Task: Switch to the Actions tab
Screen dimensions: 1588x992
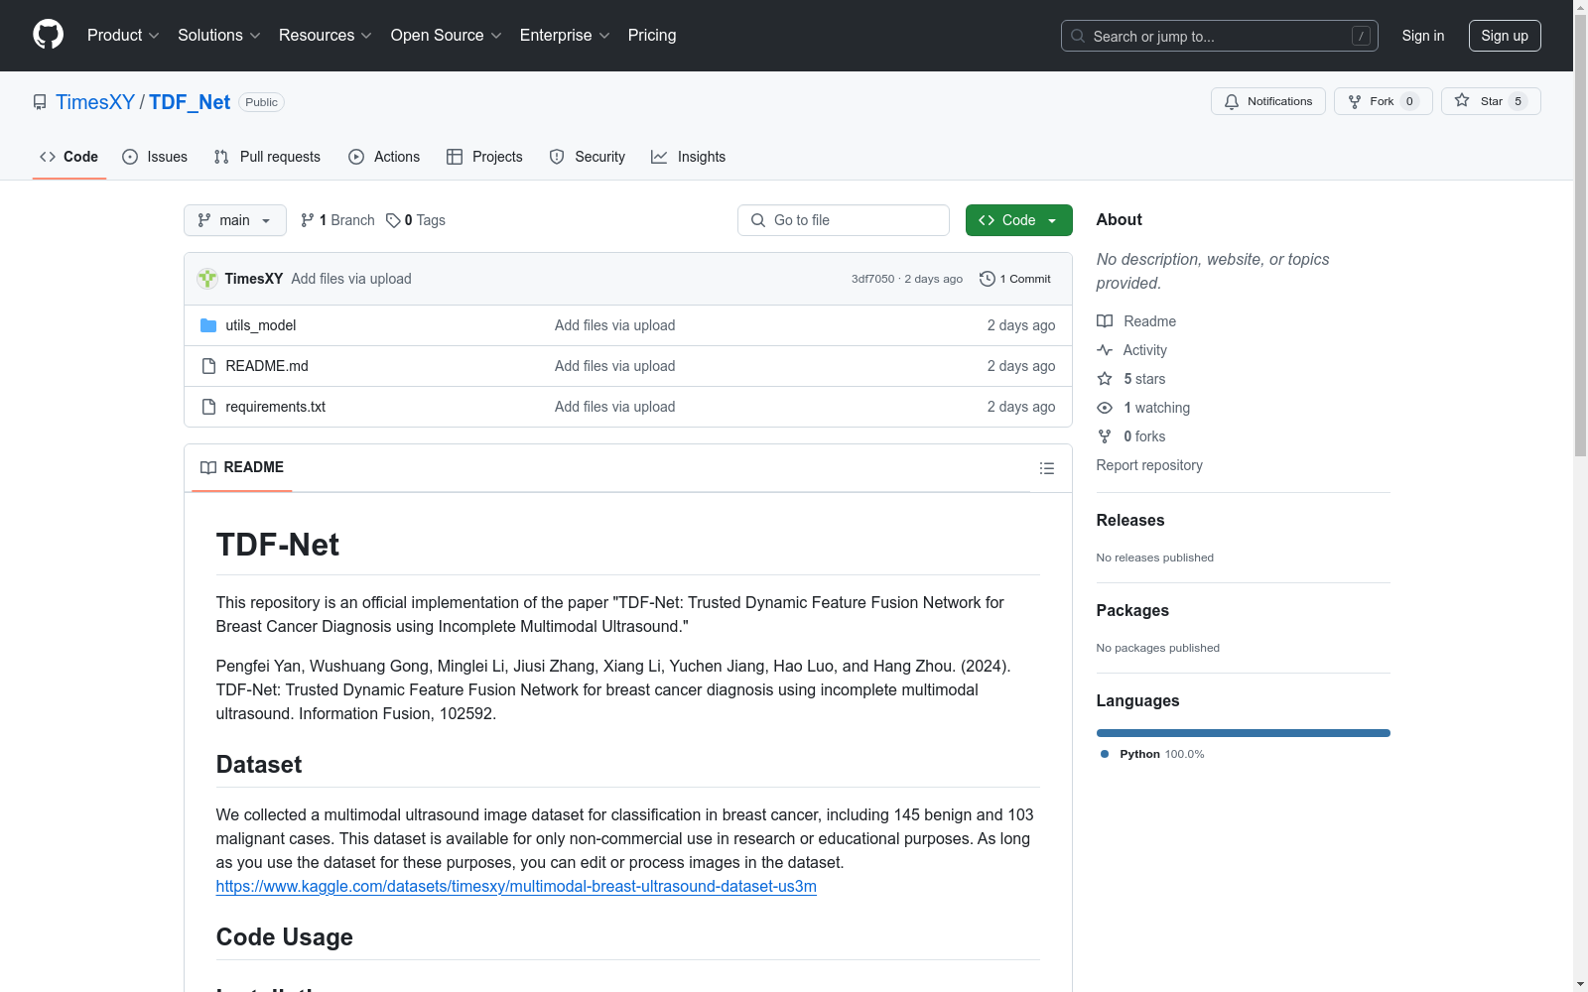Action: [x=384, y=157]
